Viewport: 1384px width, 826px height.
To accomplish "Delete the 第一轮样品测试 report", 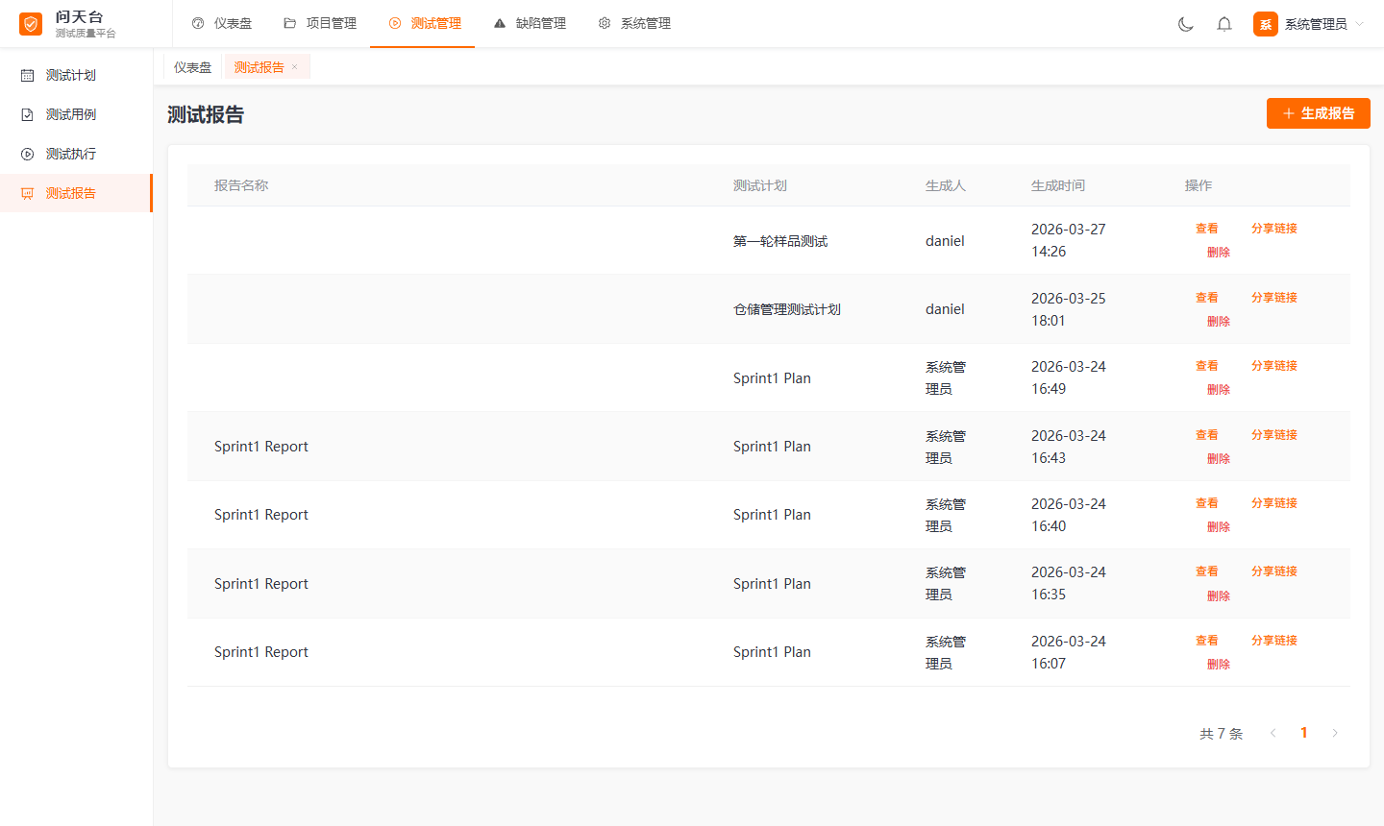I will point(1219,252).
